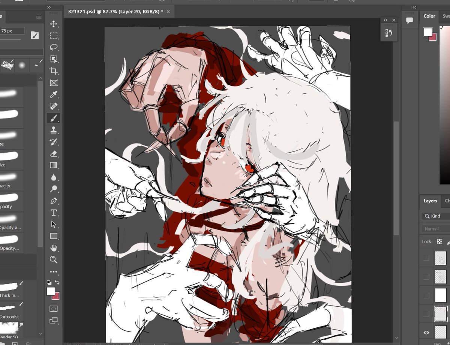The height and width of the screenshot is (345, 450).
Task: Select the Frame tool
Action: coord(54,83)
